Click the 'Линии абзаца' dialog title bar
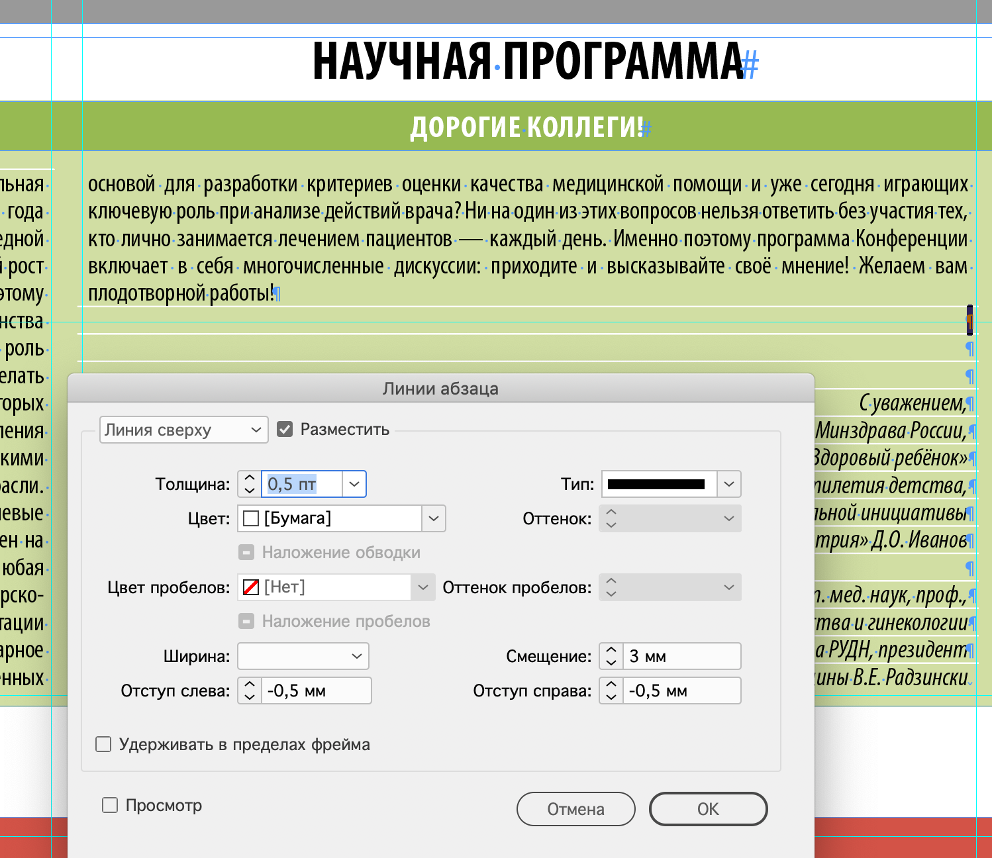The width and height of the screenshot is (992, 858). coord(441,388)
